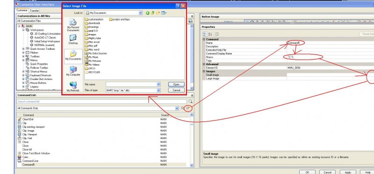
Task: Collapse the Images section in Properties
Action: (204, 72)
